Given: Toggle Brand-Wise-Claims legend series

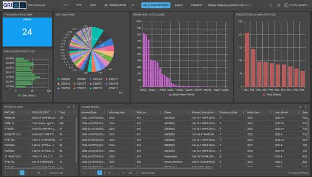Looking at the screenshot, I should [x=181, y=95].
